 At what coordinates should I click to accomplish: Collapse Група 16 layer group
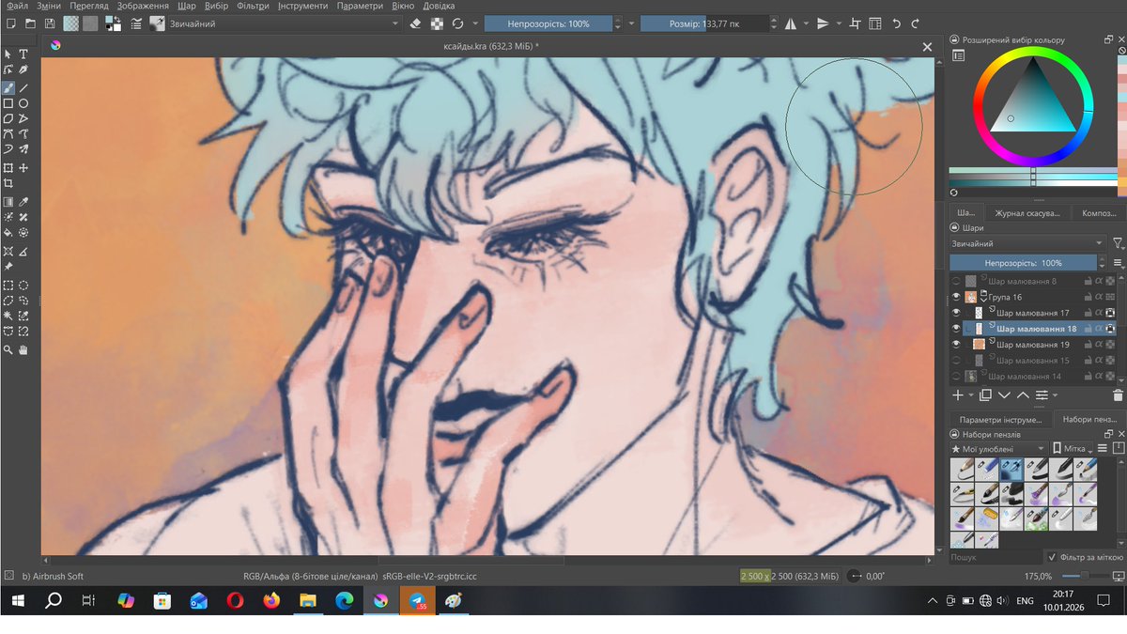click(x=983, y=301)
